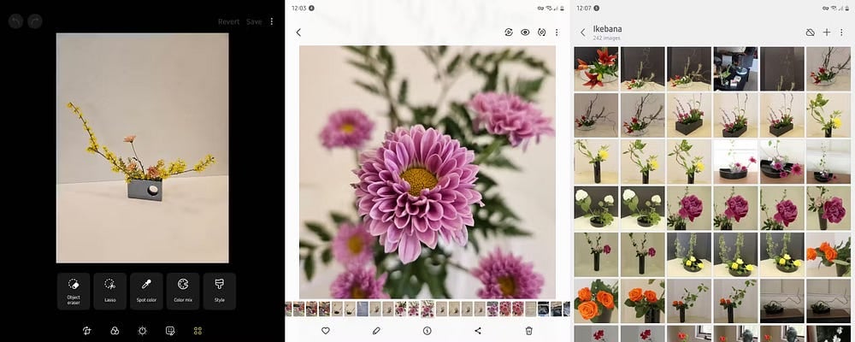The height and width of the screenshot is (342, 855).
Task: Choose the Lasso selection tool
Action: 109,291
